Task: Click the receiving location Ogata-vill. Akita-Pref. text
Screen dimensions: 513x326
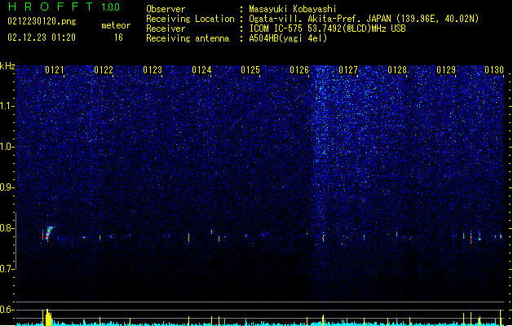Action: pyautogui.click(x=305, y=19)
